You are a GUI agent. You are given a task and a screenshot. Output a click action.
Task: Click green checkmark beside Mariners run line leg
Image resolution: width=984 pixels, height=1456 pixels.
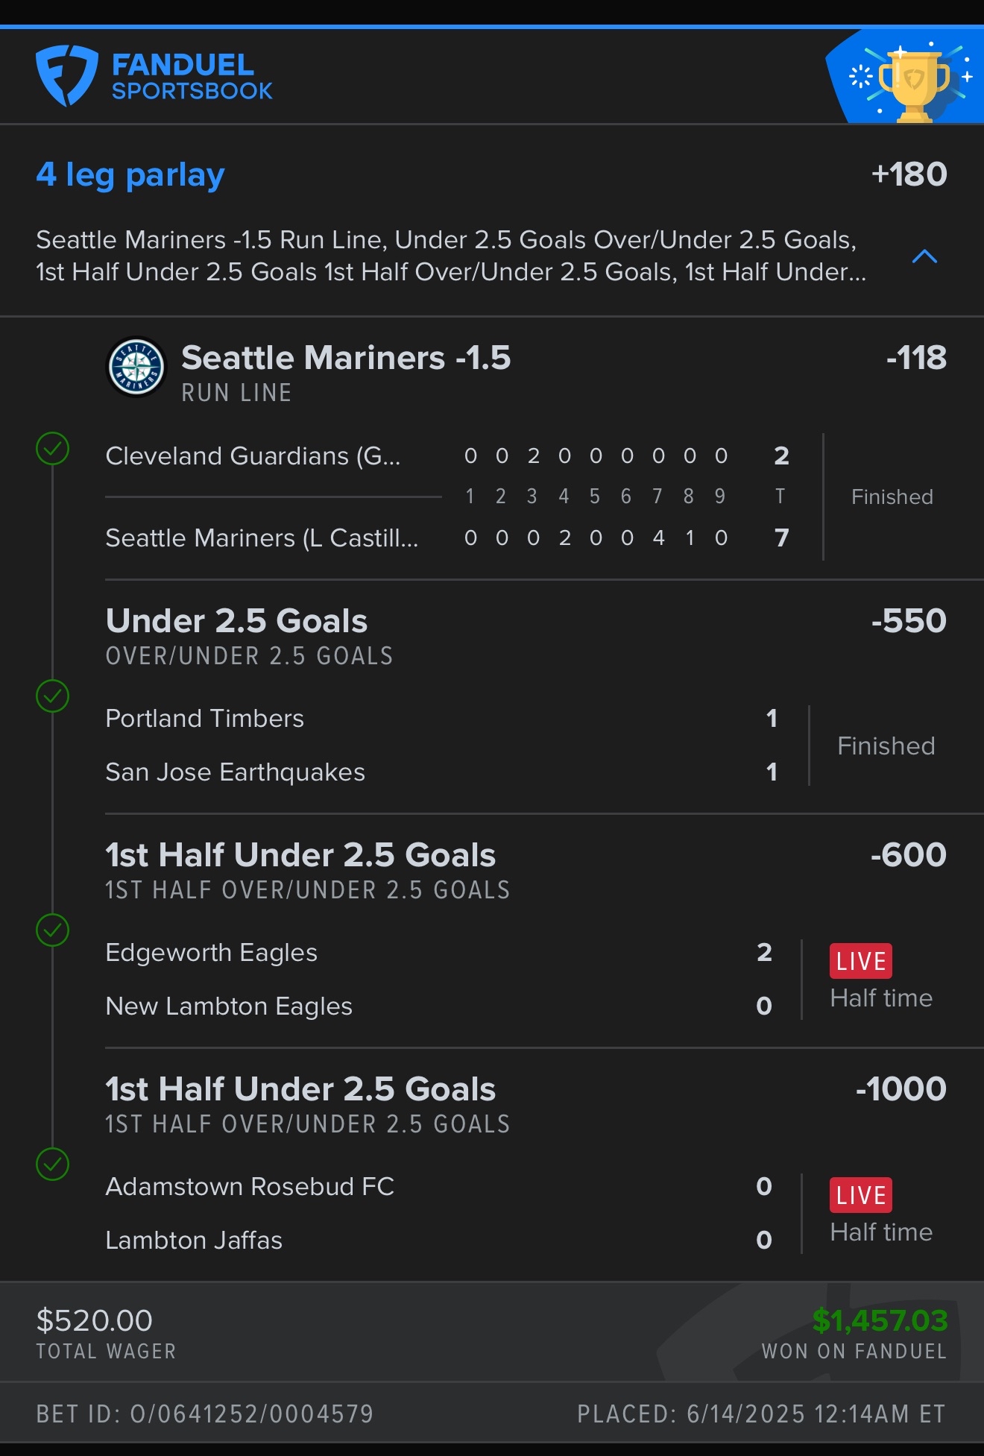[x=53, y=449]
